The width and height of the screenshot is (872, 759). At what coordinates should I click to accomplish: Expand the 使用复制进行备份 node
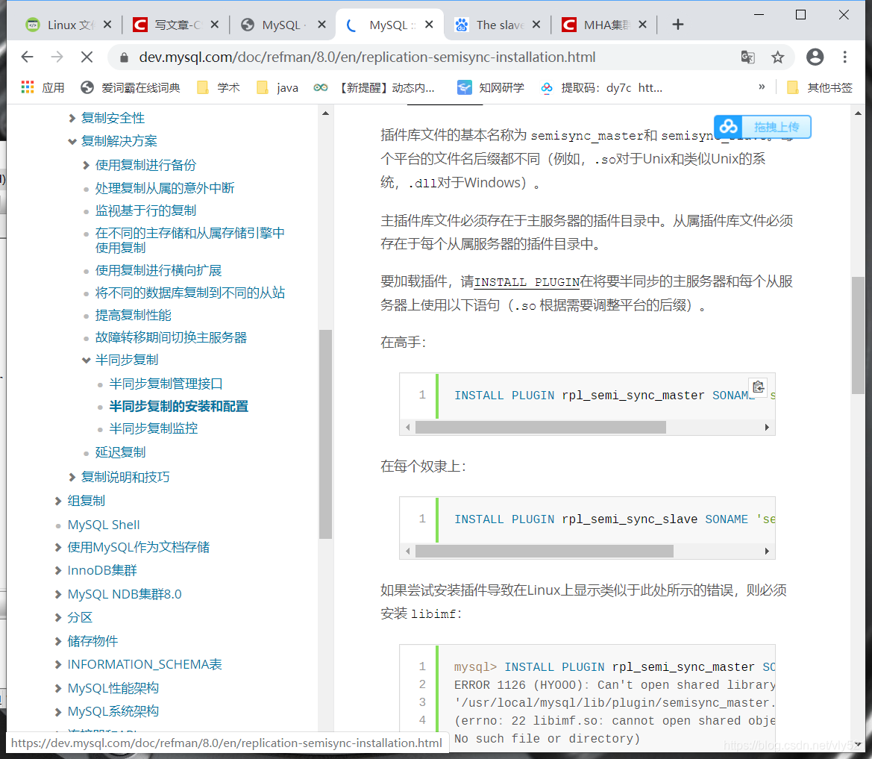[x=87, y=165]
